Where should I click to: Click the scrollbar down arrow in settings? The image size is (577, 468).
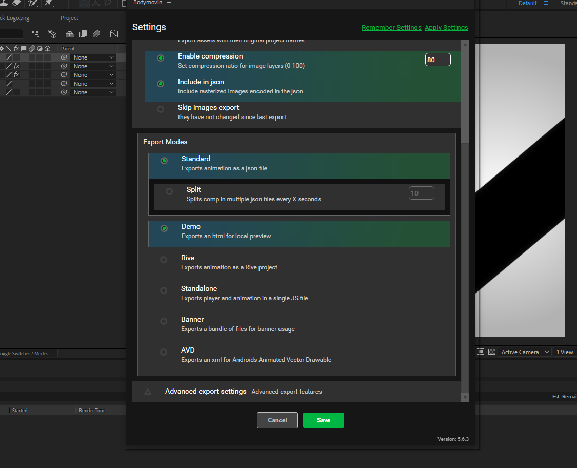point(465,397)
